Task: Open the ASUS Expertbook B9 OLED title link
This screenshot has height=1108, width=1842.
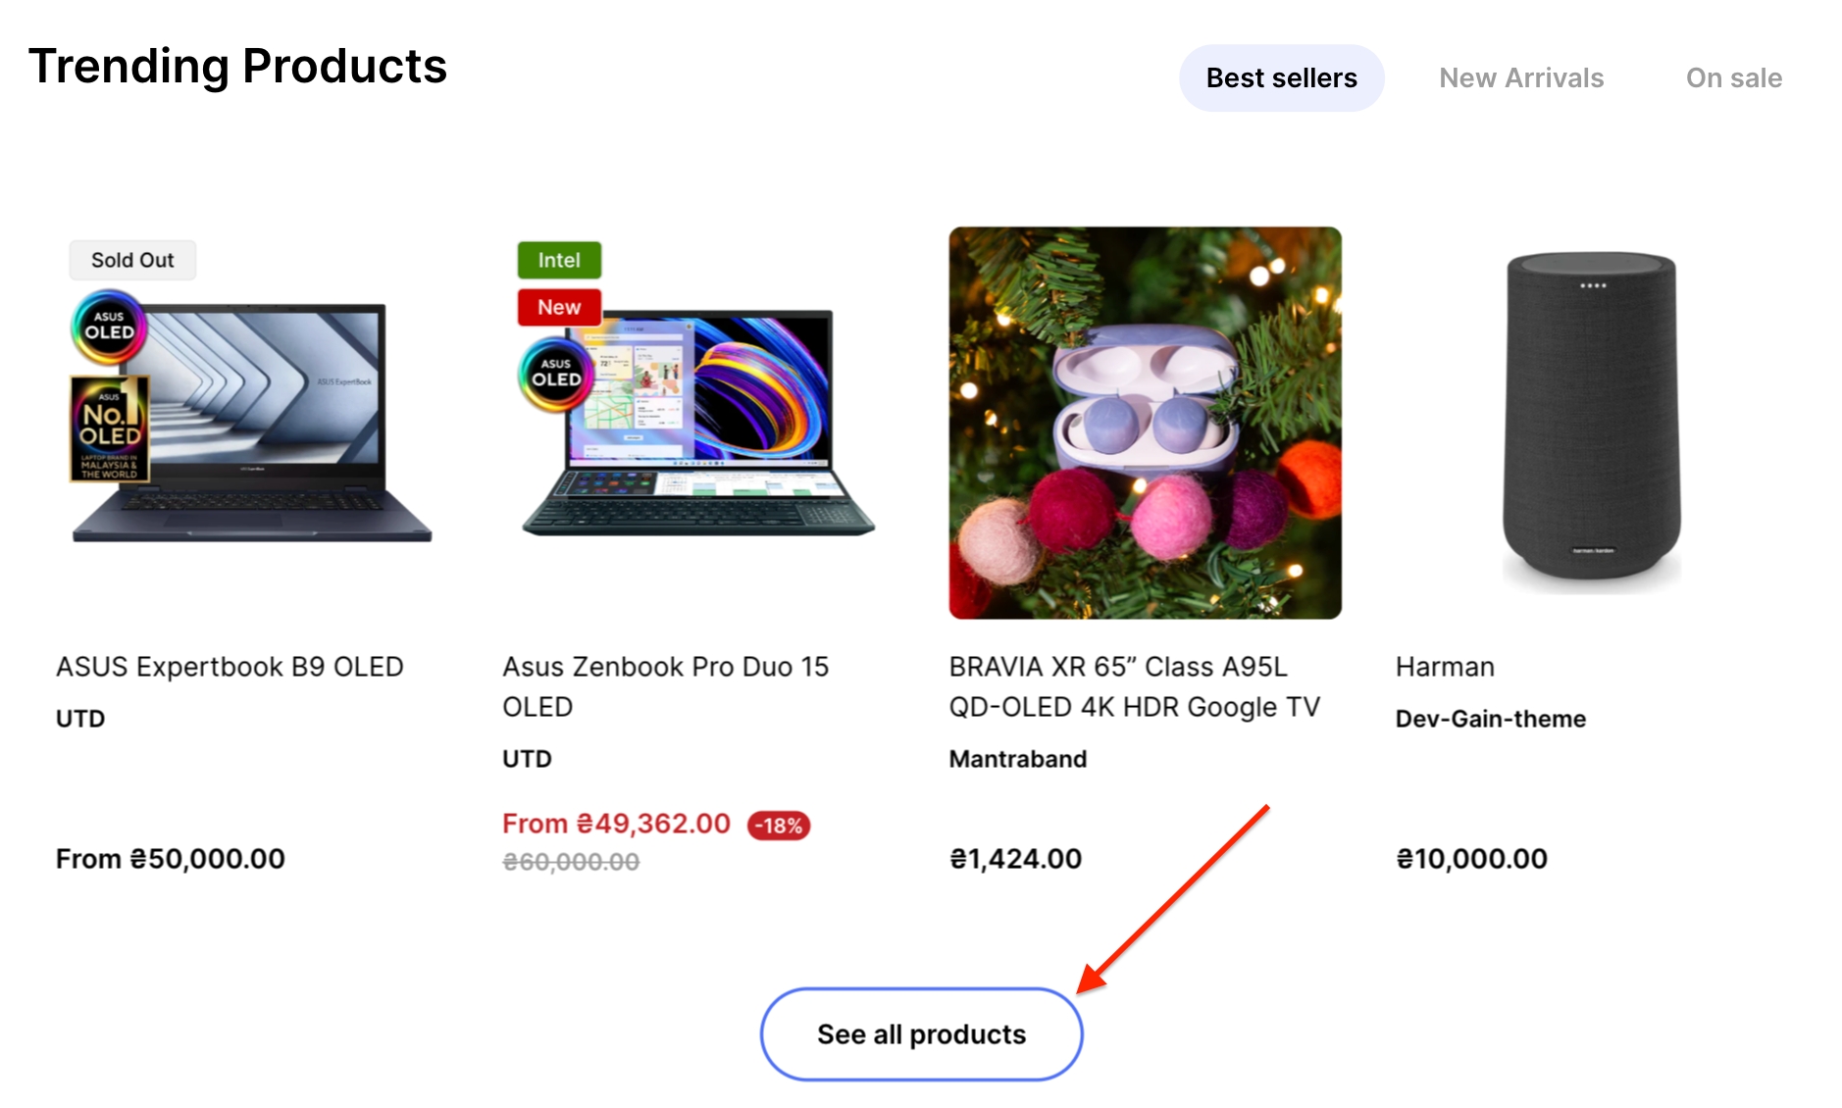Action: [x=230, y=667]
